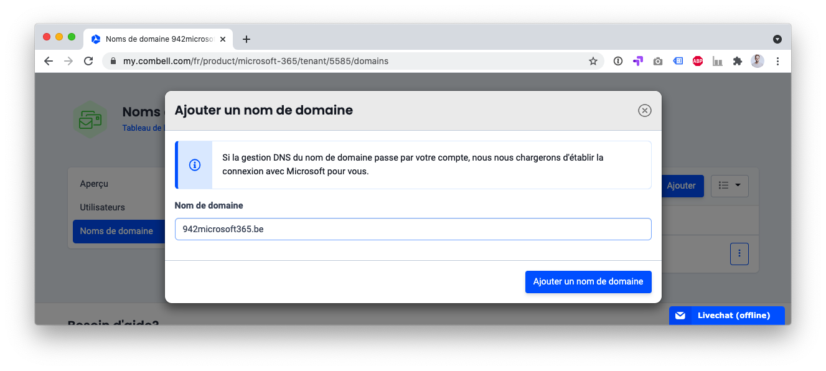Screen dimensions: 826x371
Task: Click the Nom de domaine input field
Action: pos(413,229)
